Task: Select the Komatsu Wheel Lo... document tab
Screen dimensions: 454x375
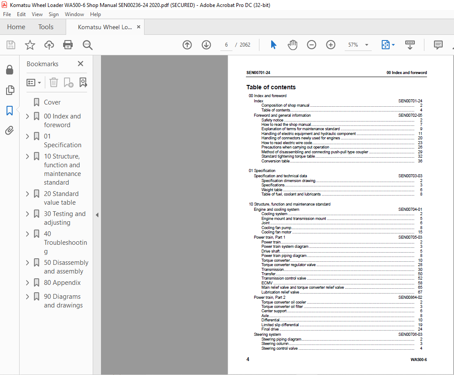Action: pos(105,27)
